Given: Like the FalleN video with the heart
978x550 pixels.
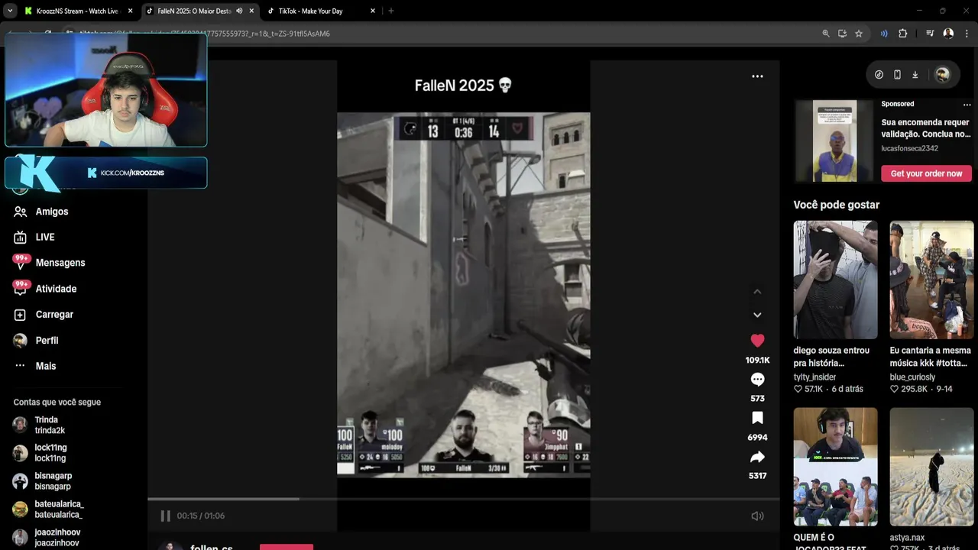Looking at the screenshot, I should tap(757, 341).
